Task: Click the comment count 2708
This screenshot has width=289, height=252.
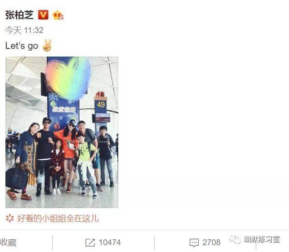Action: click(x=211, y=242)
